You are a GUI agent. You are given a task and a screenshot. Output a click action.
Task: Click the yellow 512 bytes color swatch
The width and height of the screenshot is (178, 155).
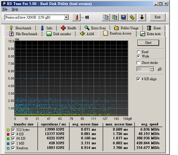(8, 130)
